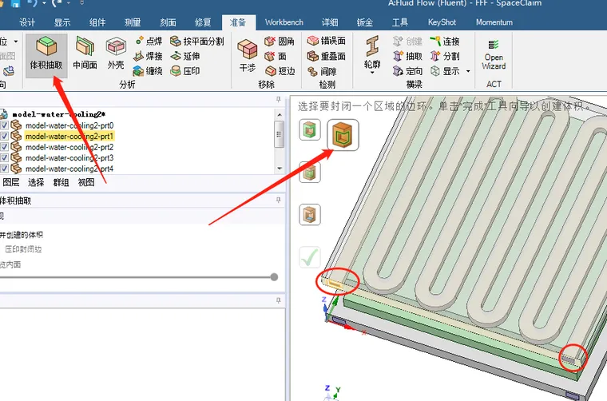Open the 组件 assembly ribbon tab
The height and width of the screenshot is (401, 607).
(x=97, y=22)
